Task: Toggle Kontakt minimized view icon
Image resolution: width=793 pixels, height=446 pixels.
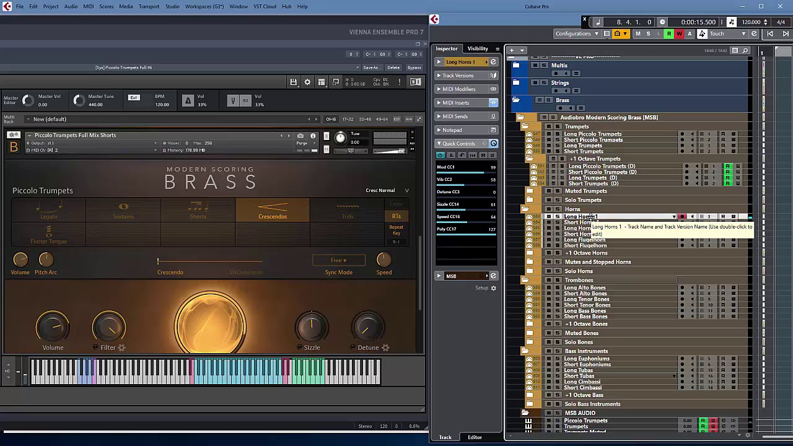Action: (336, 82)
